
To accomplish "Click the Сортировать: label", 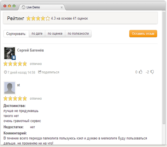I will coord(16,34).
